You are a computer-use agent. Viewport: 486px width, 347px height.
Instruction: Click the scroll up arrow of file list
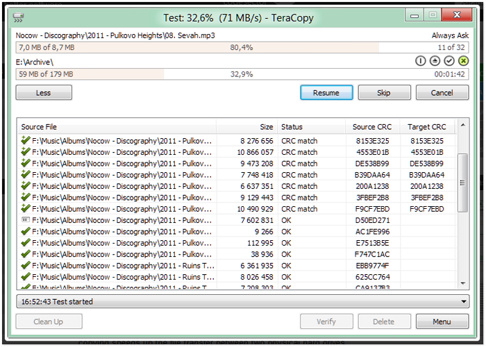pyautogui.click(x=463, y=125)
